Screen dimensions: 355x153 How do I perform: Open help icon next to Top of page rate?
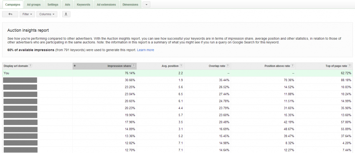pyautogui.click(x=350, y=66)
